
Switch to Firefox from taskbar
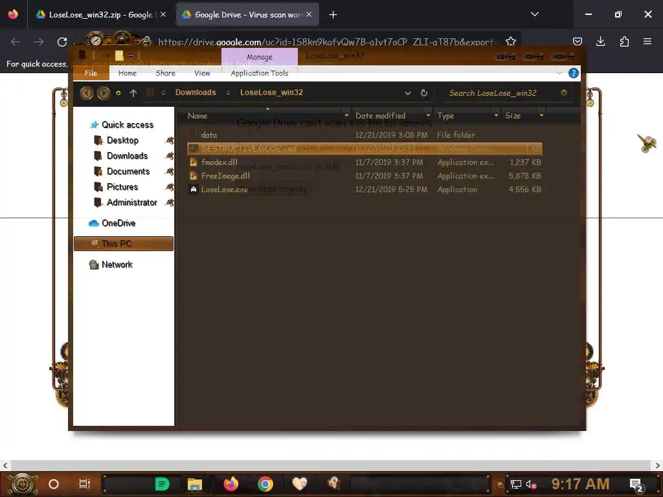pyautogui.click(x=231, y=484)
